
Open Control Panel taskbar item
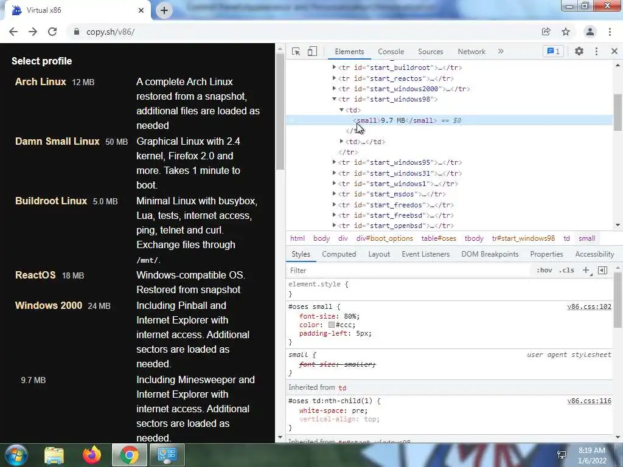tap(167, 455)
